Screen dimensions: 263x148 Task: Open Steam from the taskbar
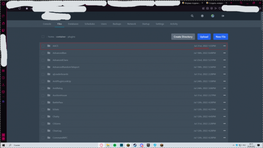[135, 145]
